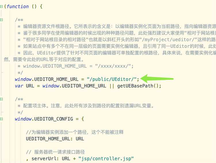Click "jsp/controller.jsp" string value
The image size is (216, 163).
[x=106, y=159]
